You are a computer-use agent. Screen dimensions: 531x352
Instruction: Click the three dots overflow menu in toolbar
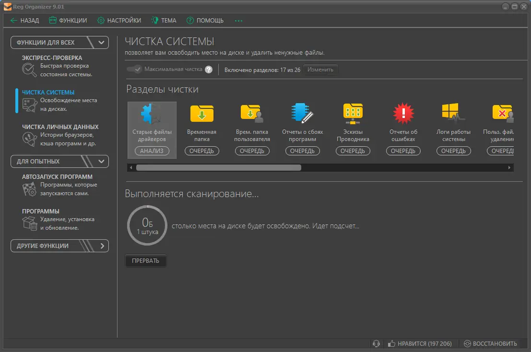click(x=238, y=21)
